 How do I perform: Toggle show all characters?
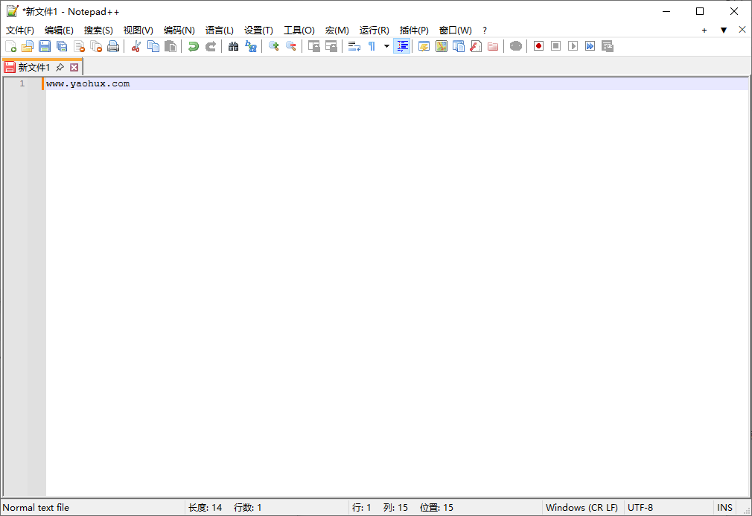(370, 45)
